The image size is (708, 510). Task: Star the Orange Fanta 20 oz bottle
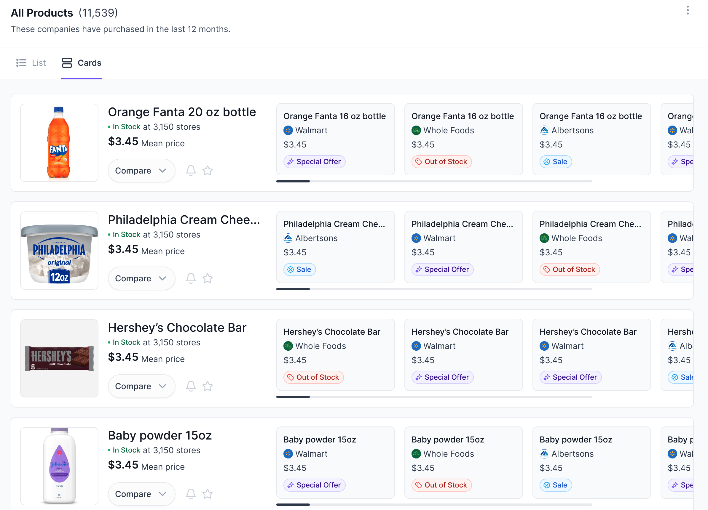coord(208,171)
